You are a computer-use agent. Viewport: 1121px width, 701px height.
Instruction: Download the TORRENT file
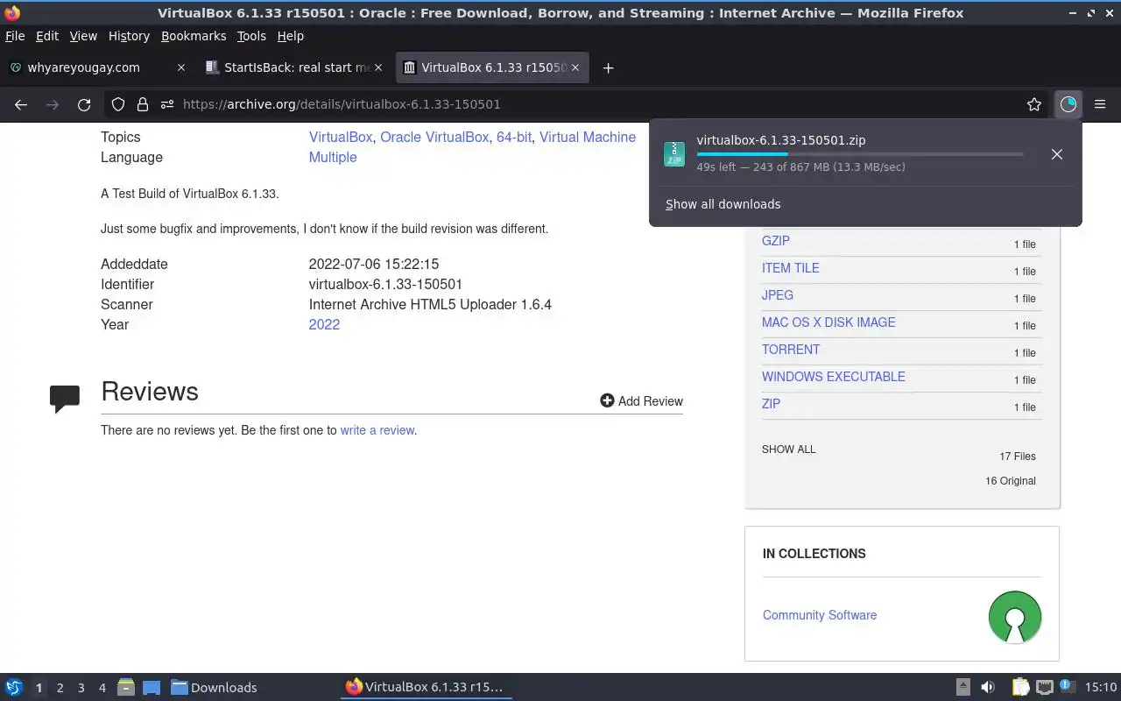[x=791, y=349]
